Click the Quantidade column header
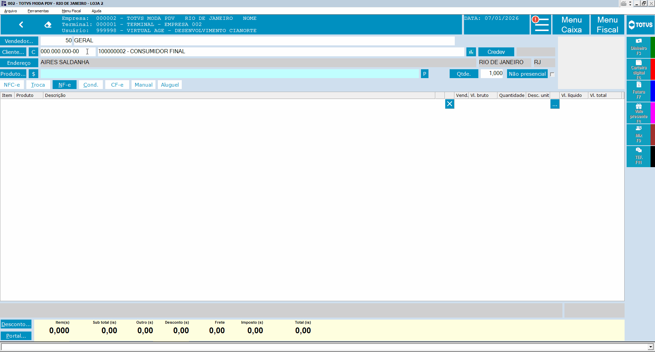Screen dimensions: 655x352 pyautogui.click(x=511, y=96)
